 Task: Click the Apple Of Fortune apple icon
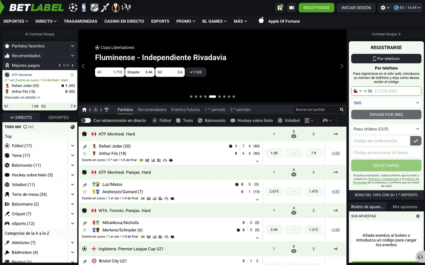261,20
